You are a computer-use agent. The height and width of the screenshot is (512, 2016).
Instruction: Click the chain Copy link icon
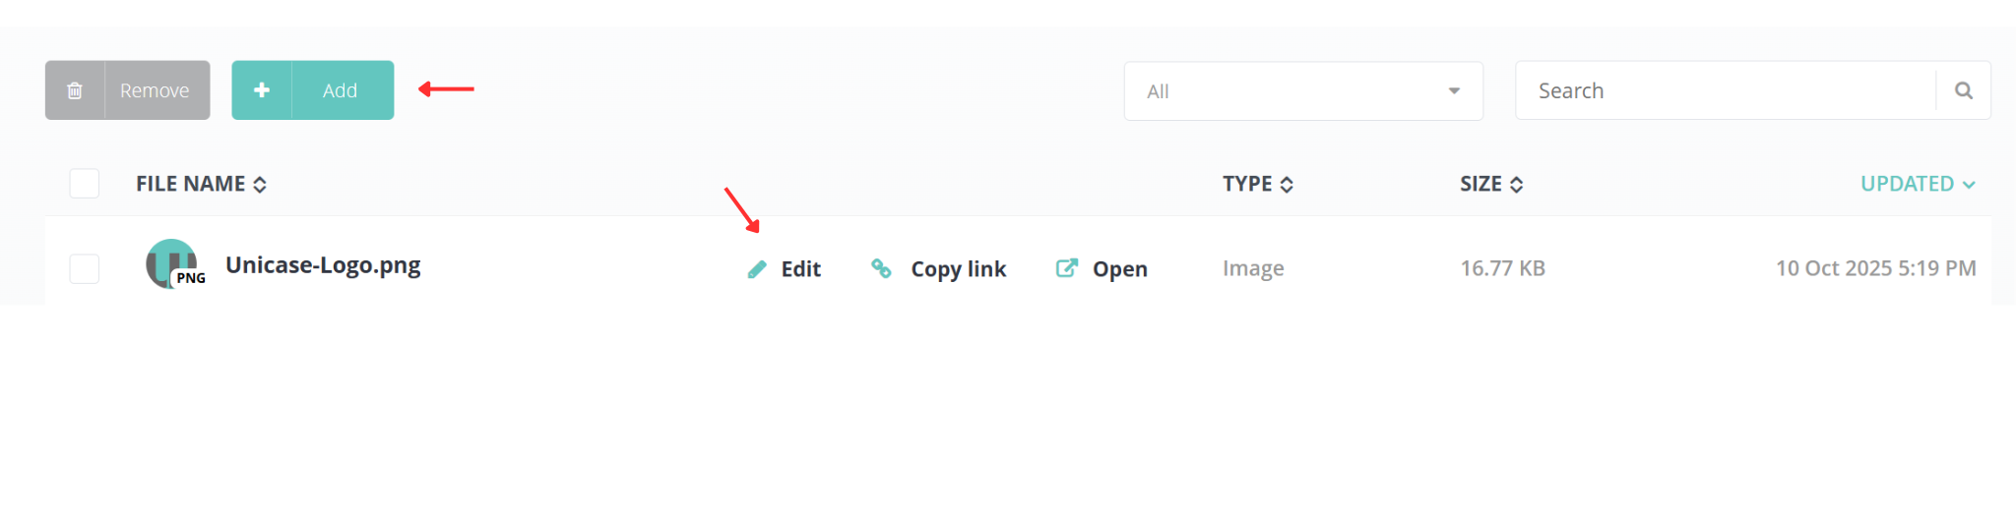[882, 268]
